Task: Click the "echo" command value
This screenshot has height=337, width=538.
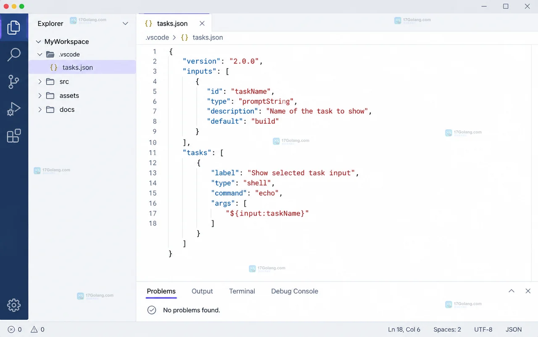Action: (267, 193)
